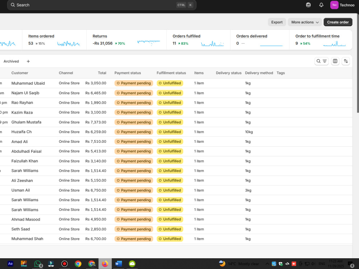This screenshot has height=269, width=359.
Task: Open the Returns metric card
Action: (126, 40)
